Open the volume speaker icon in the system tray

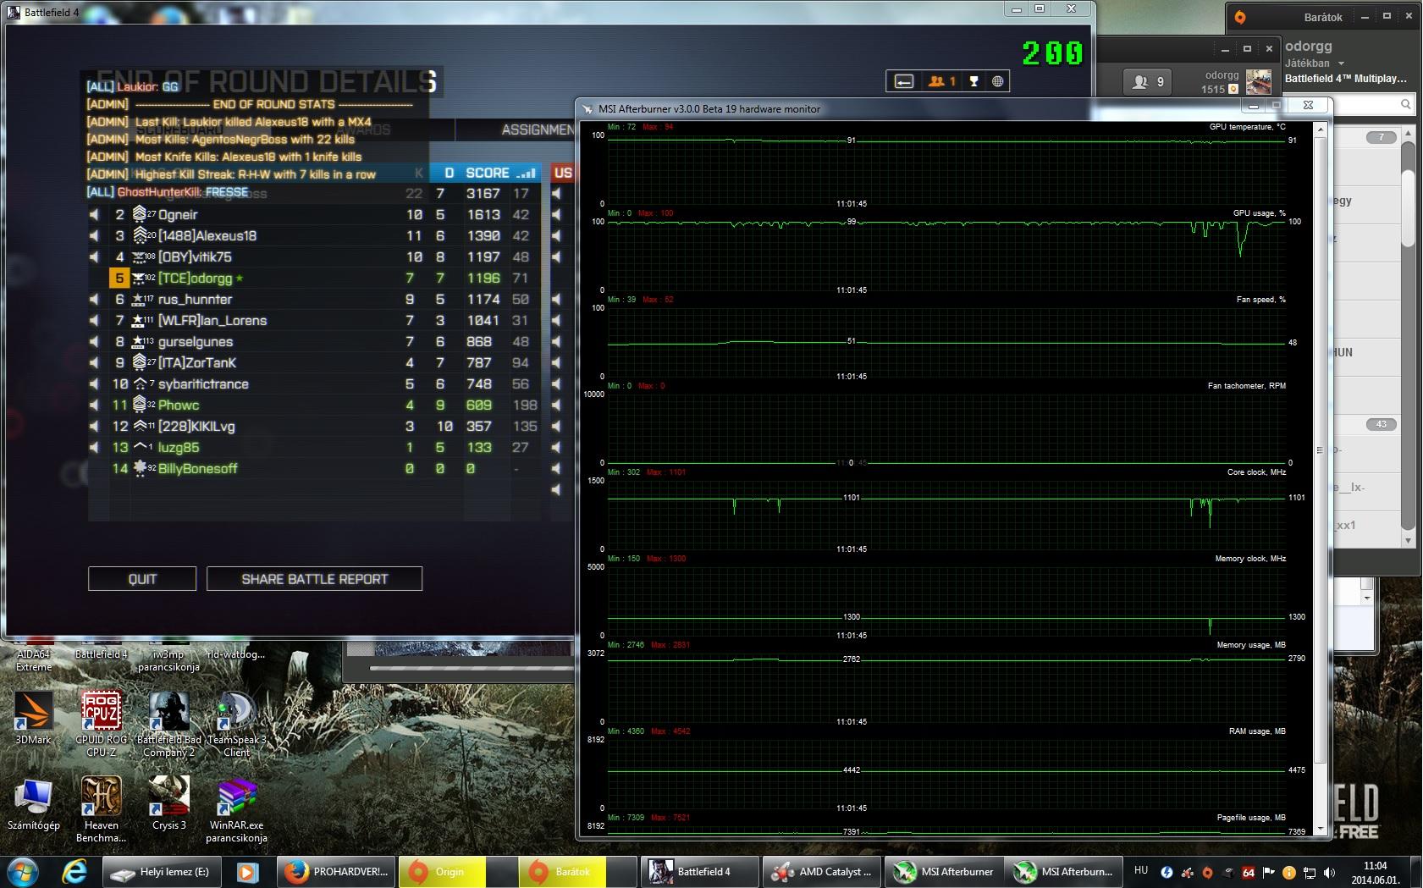click(x=1330, y=873)
